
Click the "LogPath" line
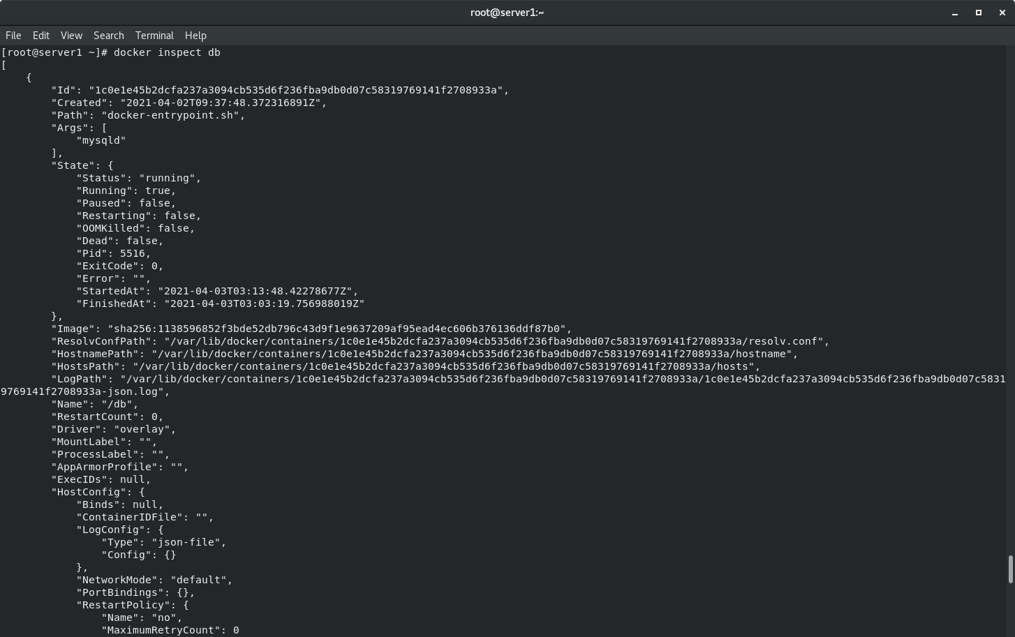tap(503, 385)
